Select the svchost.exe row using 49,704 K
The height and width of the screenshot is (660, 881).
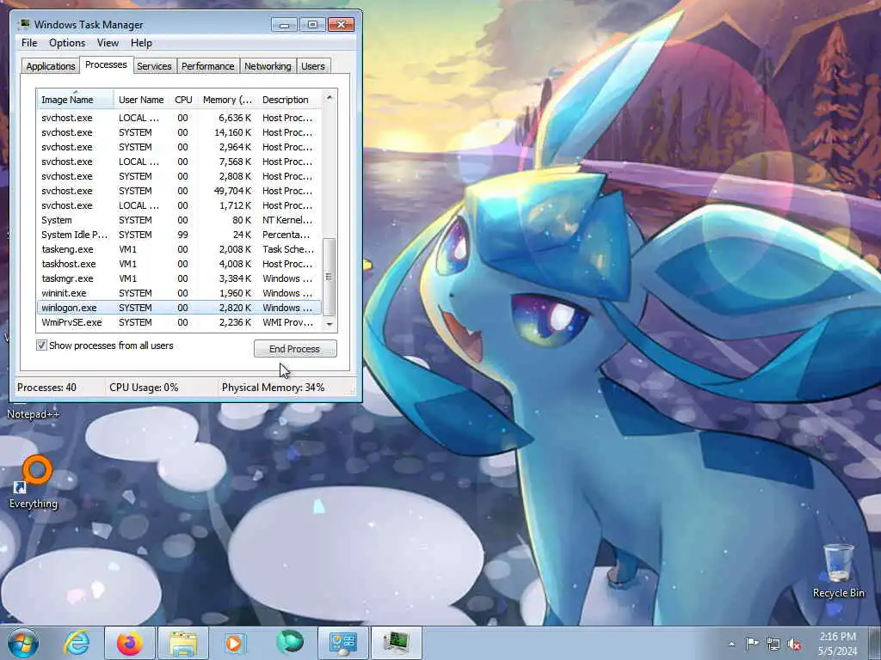[x=179, y=191]
